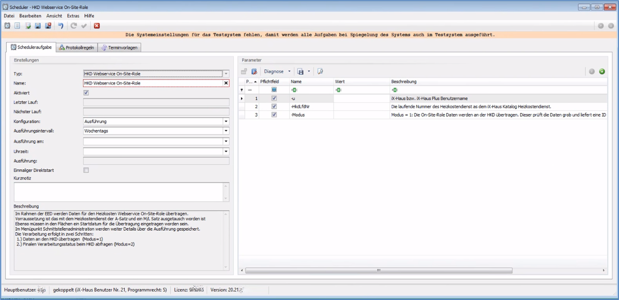Open the Extras menu

tap(73, 16)
